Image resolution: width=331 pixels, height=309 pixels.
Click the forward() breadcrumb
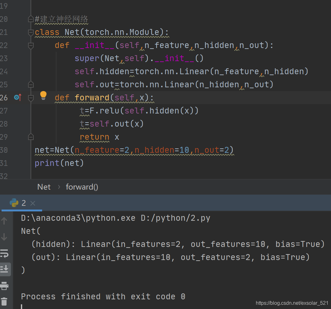[x=82, y=187]
